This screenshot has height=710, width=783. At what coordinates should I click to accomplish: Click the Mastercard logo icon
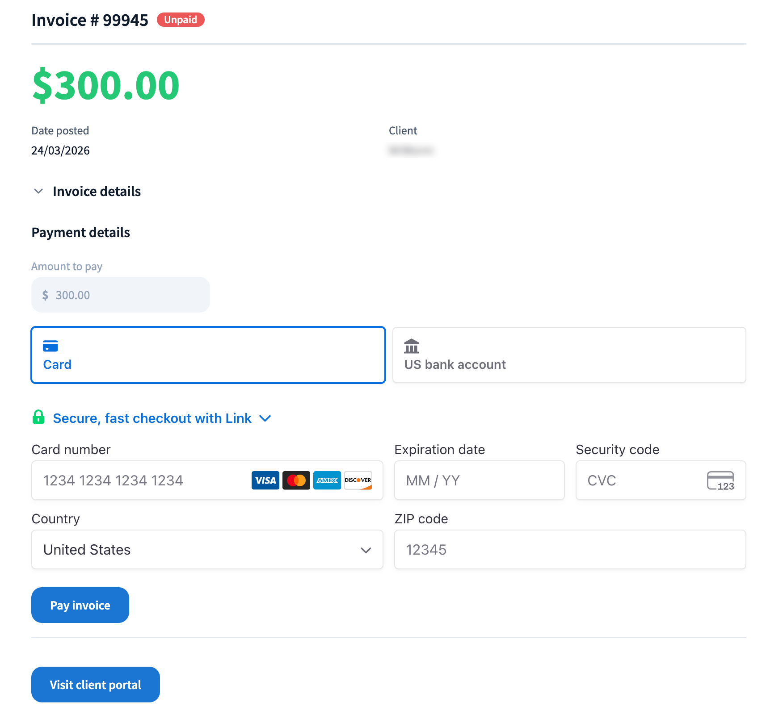point(296,480)
